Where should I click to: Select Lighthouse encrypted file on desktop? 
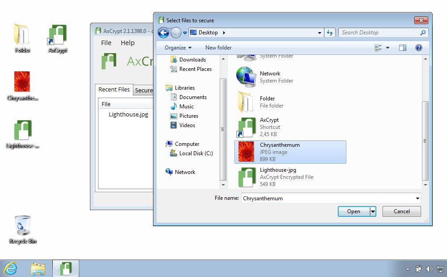point(22,134)
